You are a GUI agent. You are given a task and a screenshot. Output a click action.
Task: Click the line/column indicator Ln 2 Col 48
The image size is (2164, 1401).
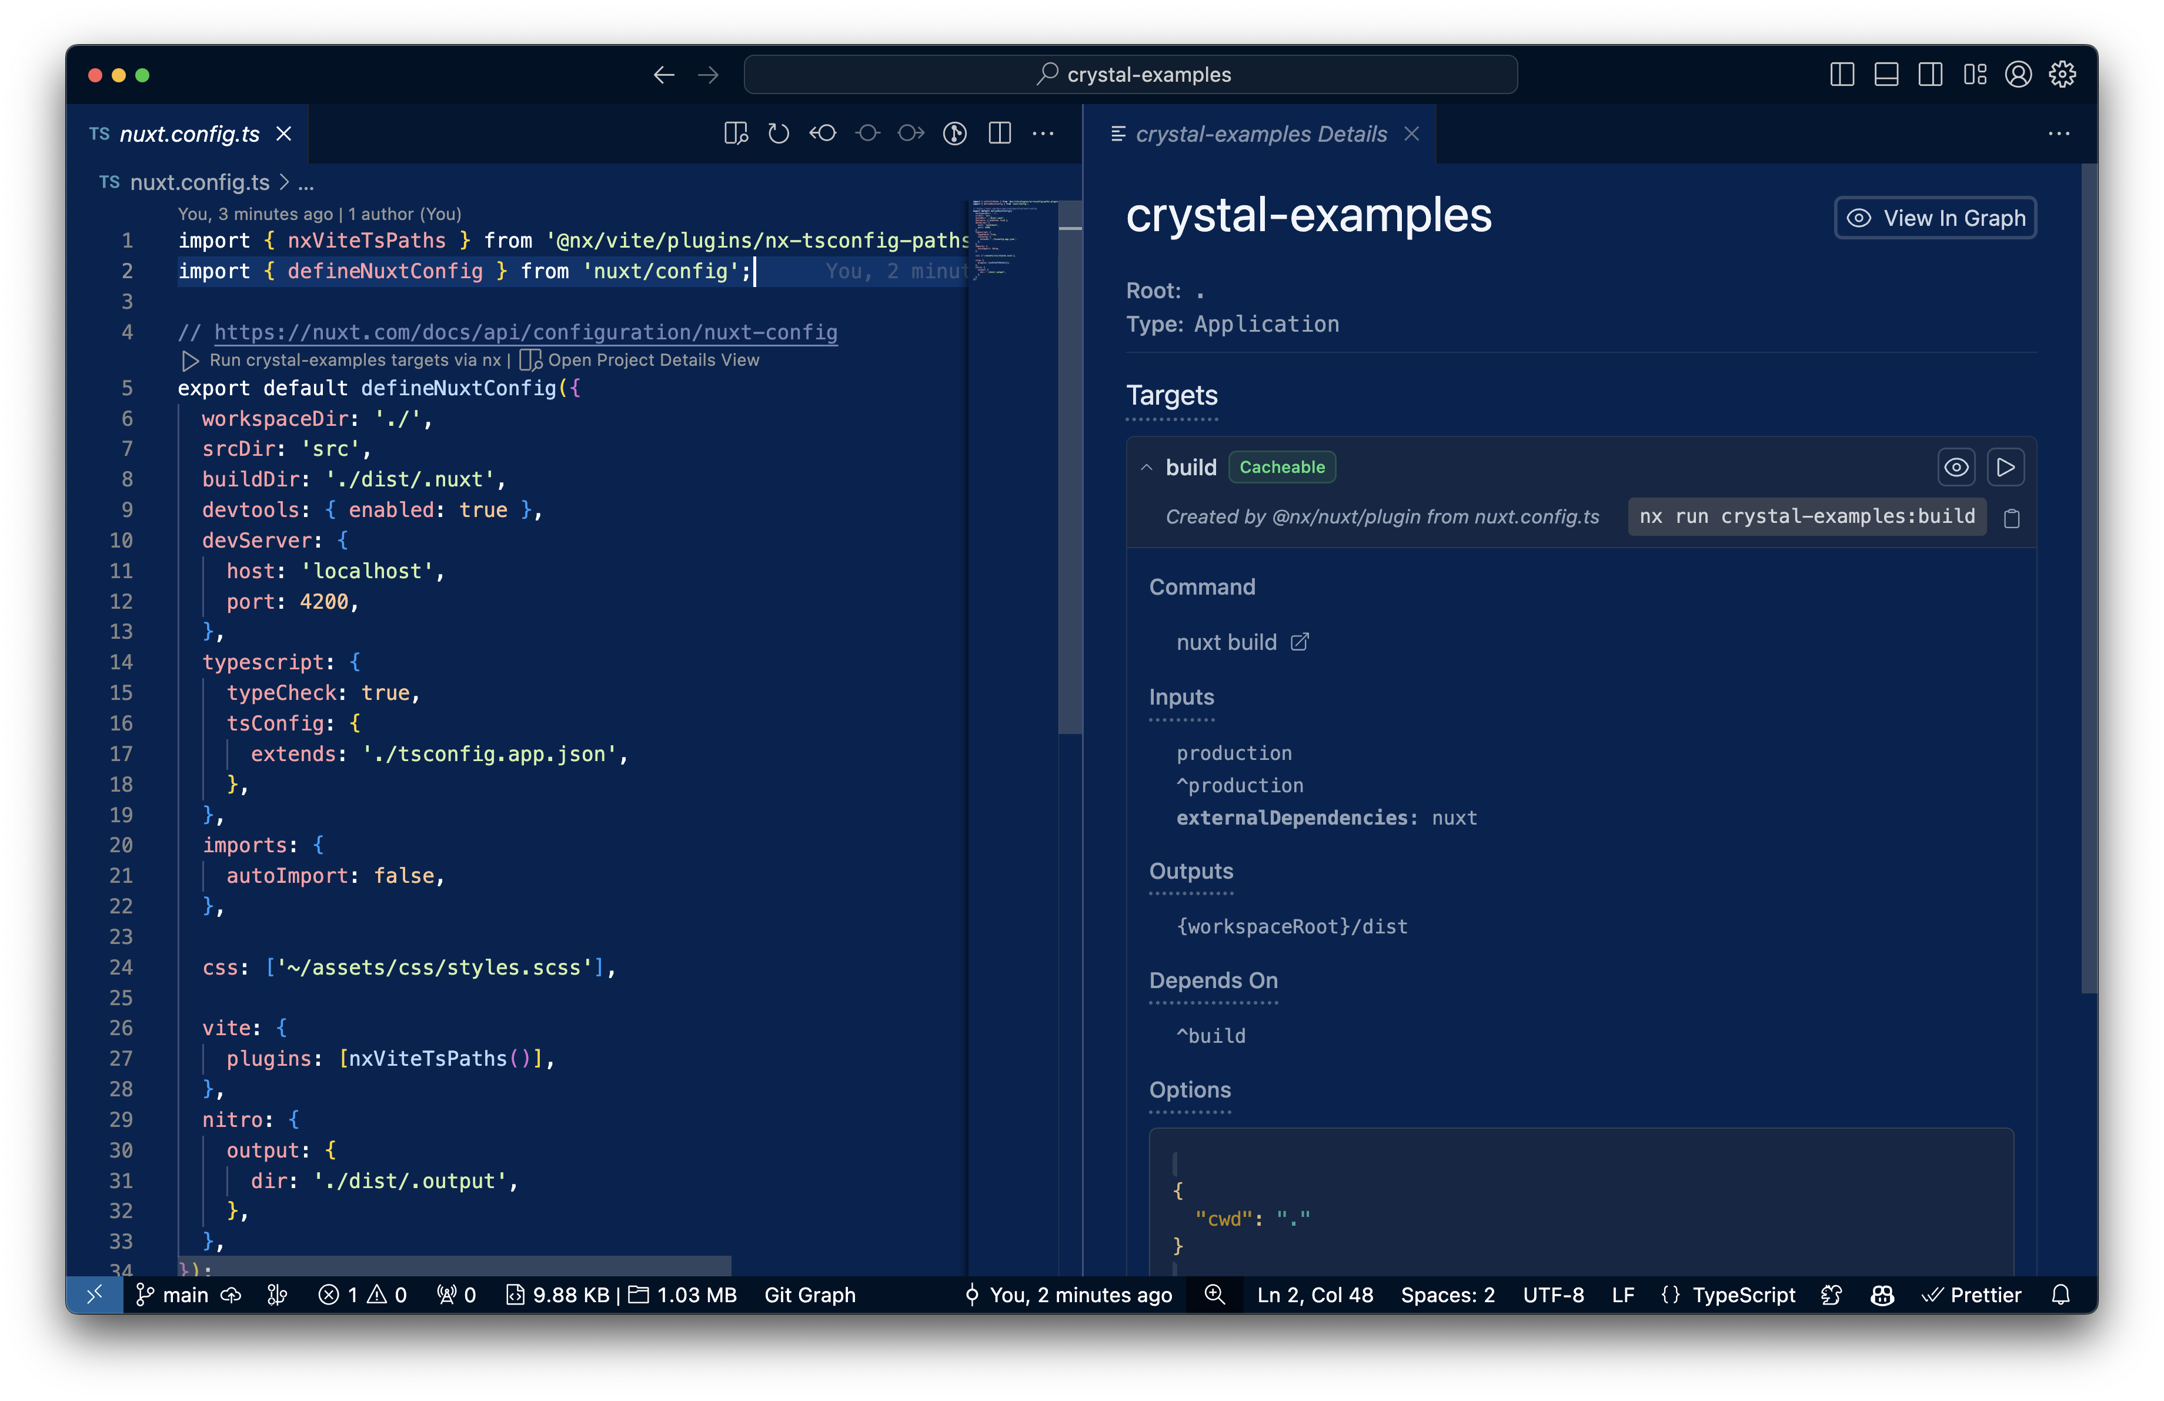click(1314, 1295)
